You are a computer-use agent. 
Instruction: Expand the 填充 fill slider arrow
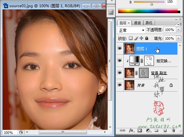pos(179,38)
